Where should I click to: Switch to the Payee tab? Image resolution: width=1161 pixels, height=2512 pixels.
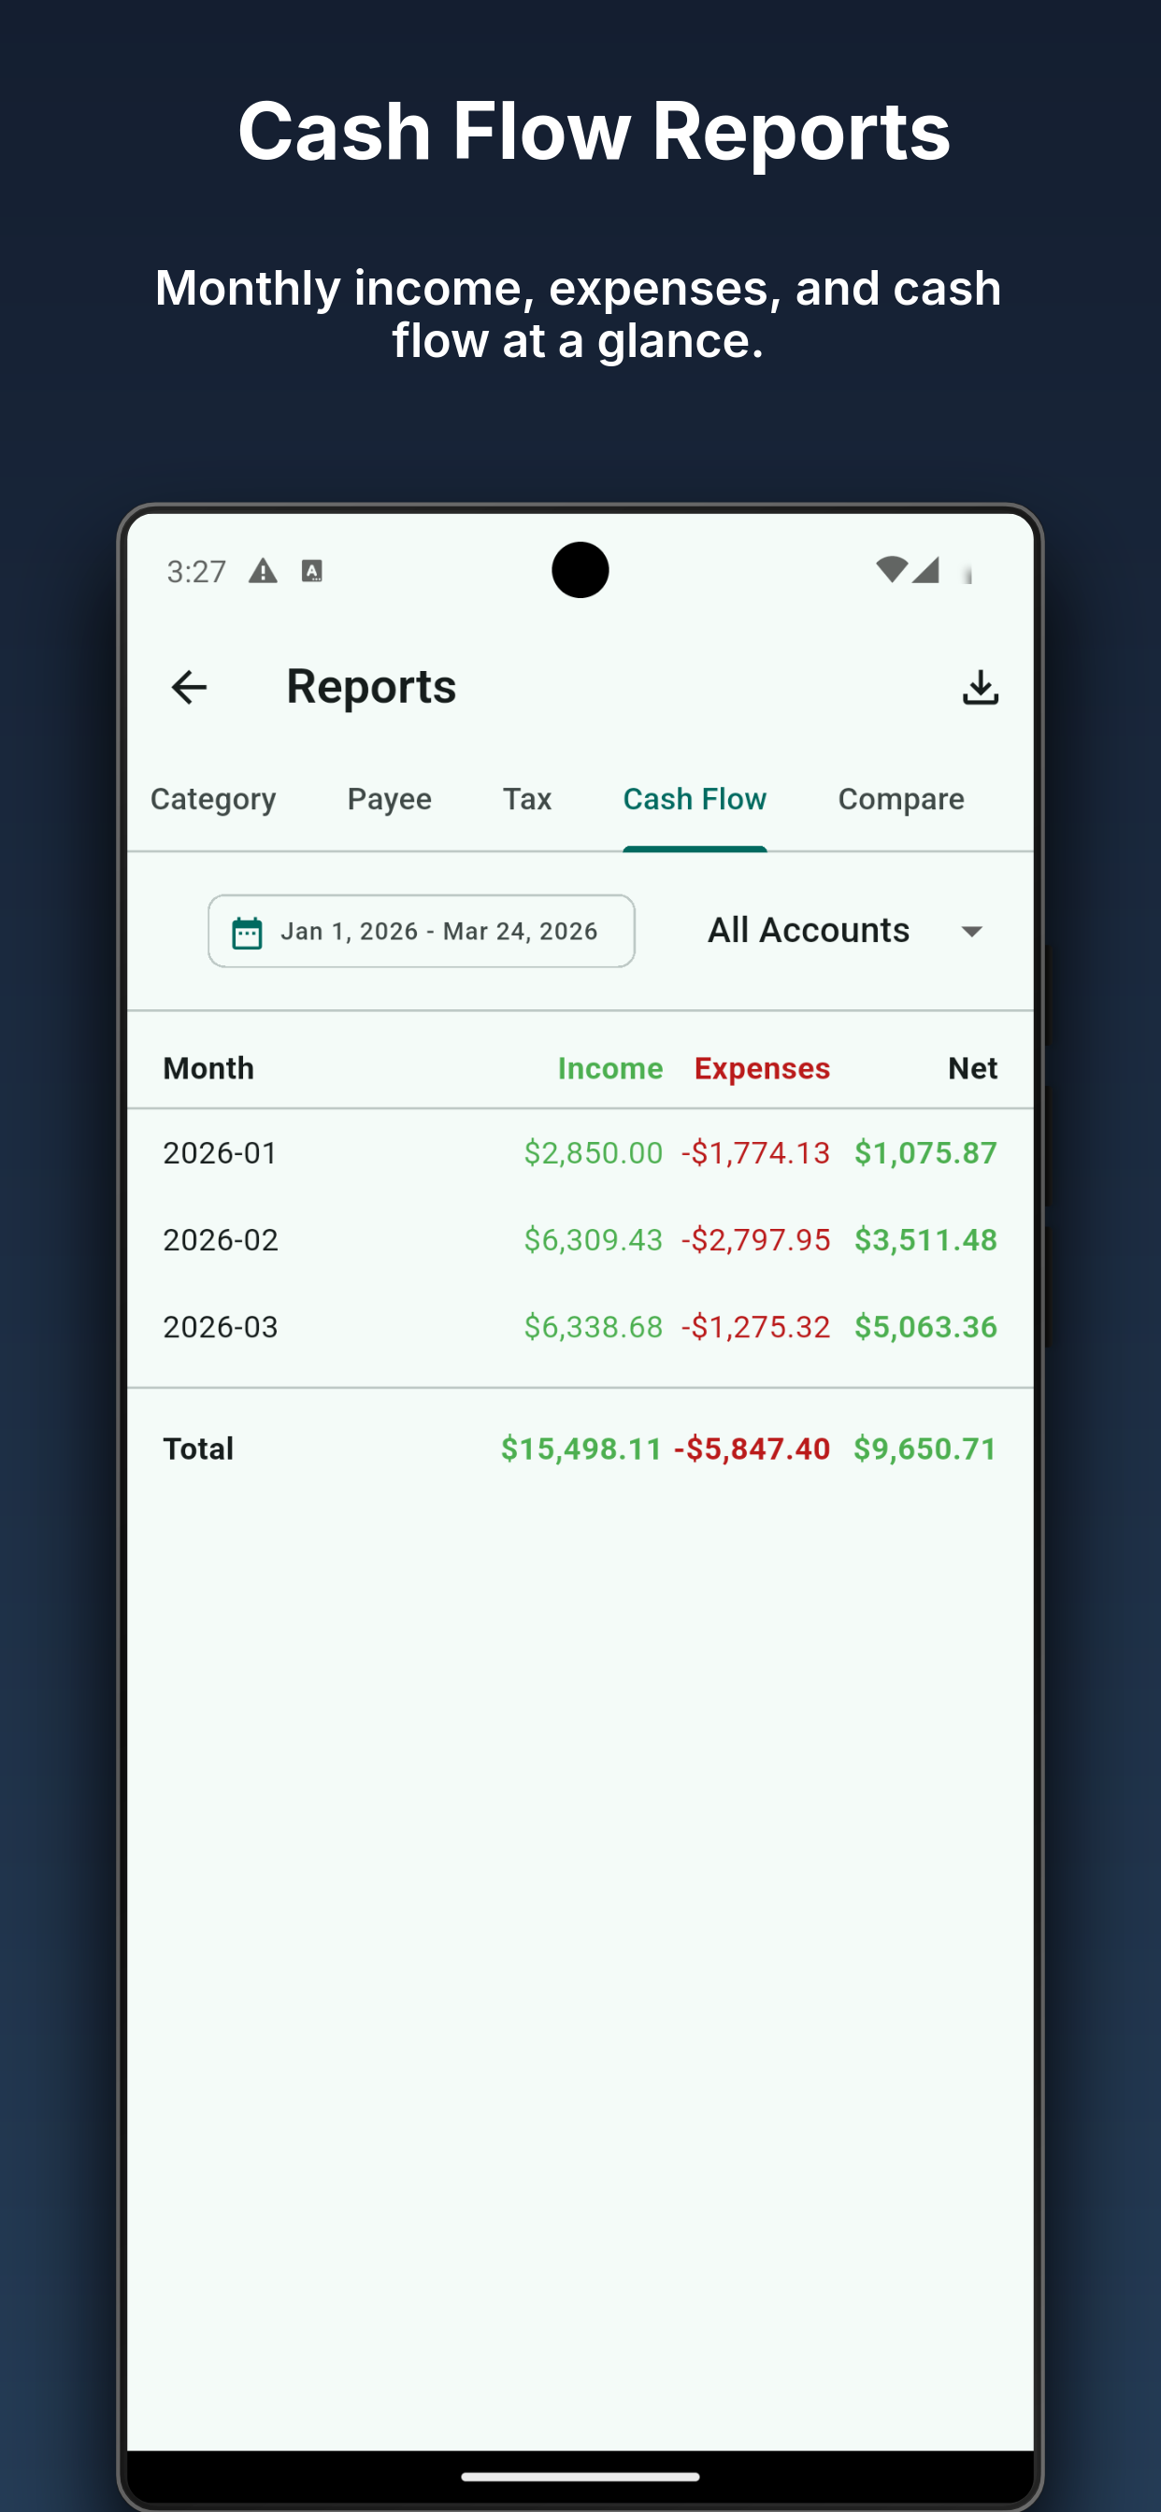tap(389, 800)
